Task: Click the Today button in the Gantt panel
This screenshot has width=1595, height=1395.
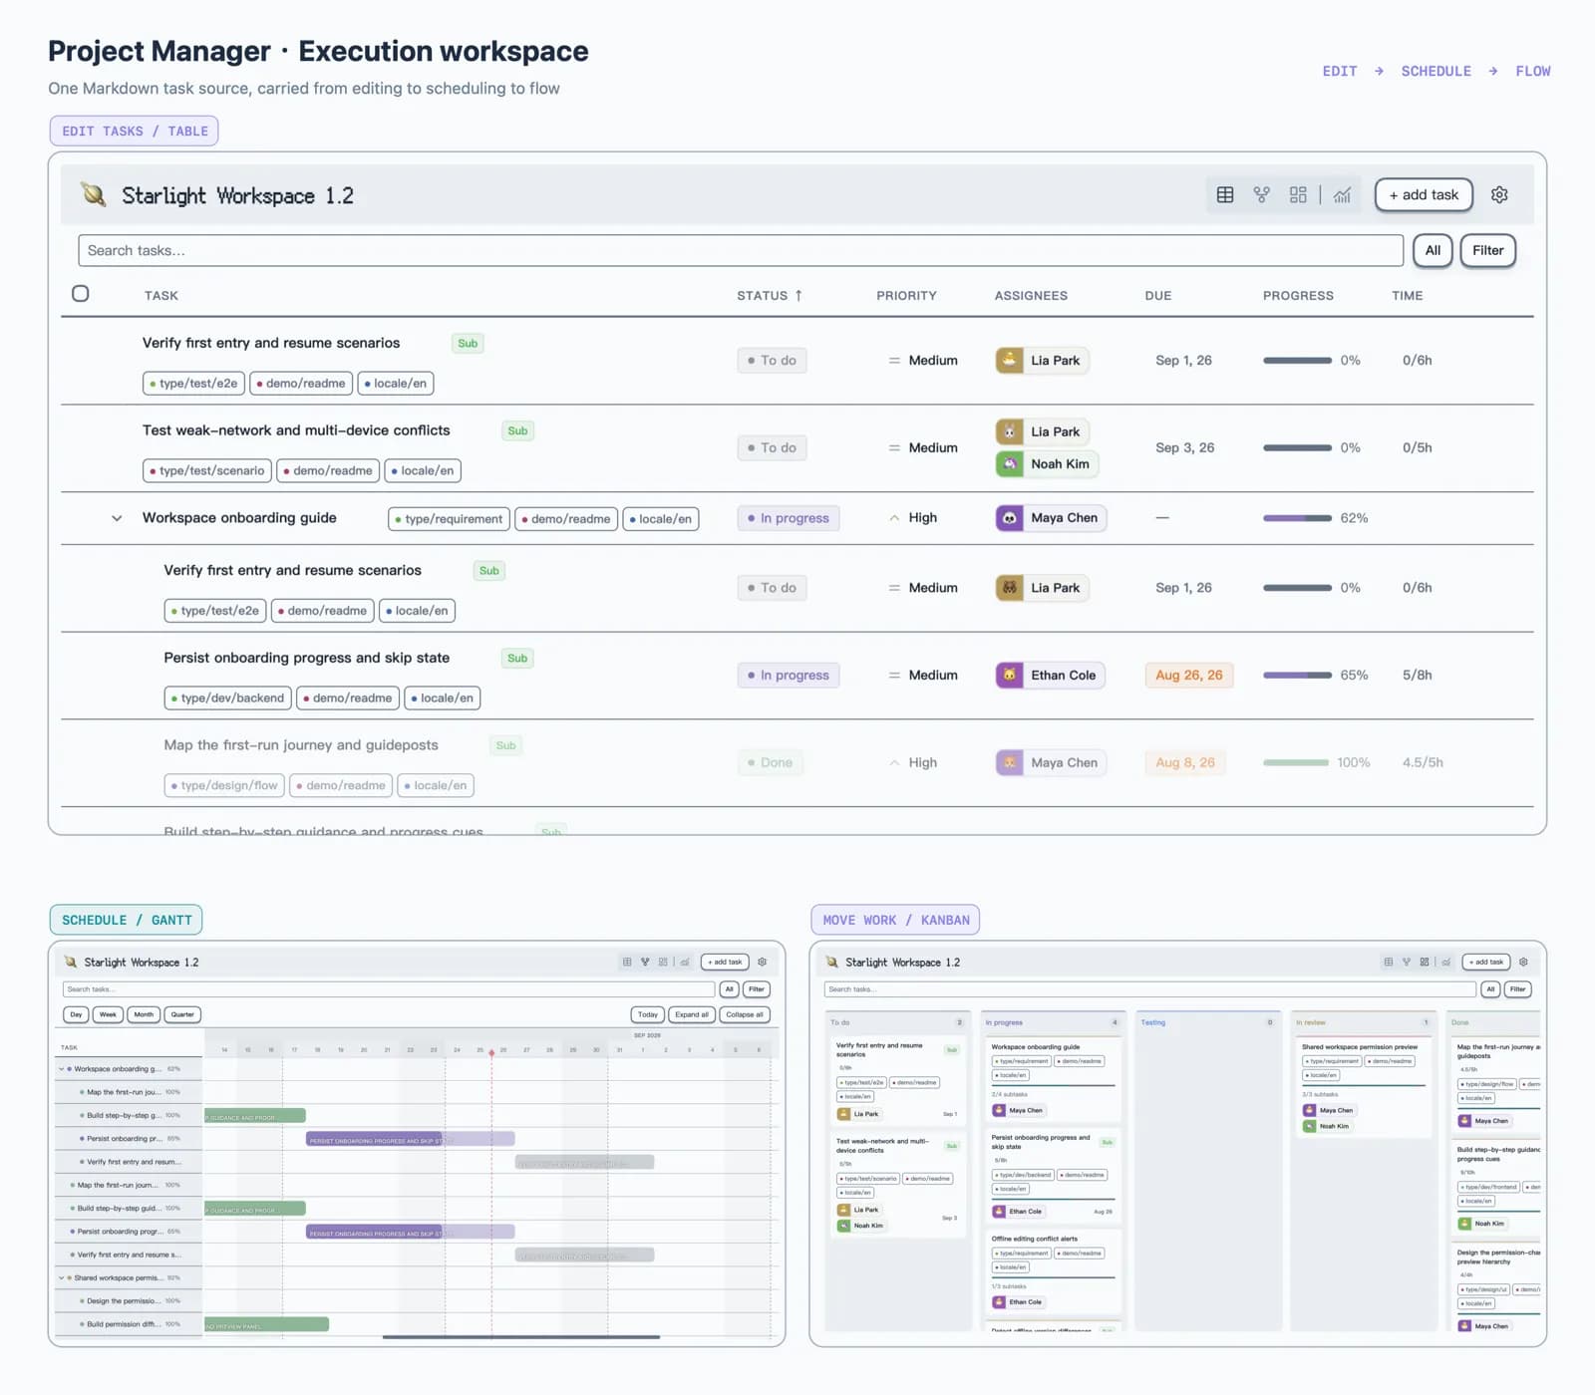Action: (648, 1014)
